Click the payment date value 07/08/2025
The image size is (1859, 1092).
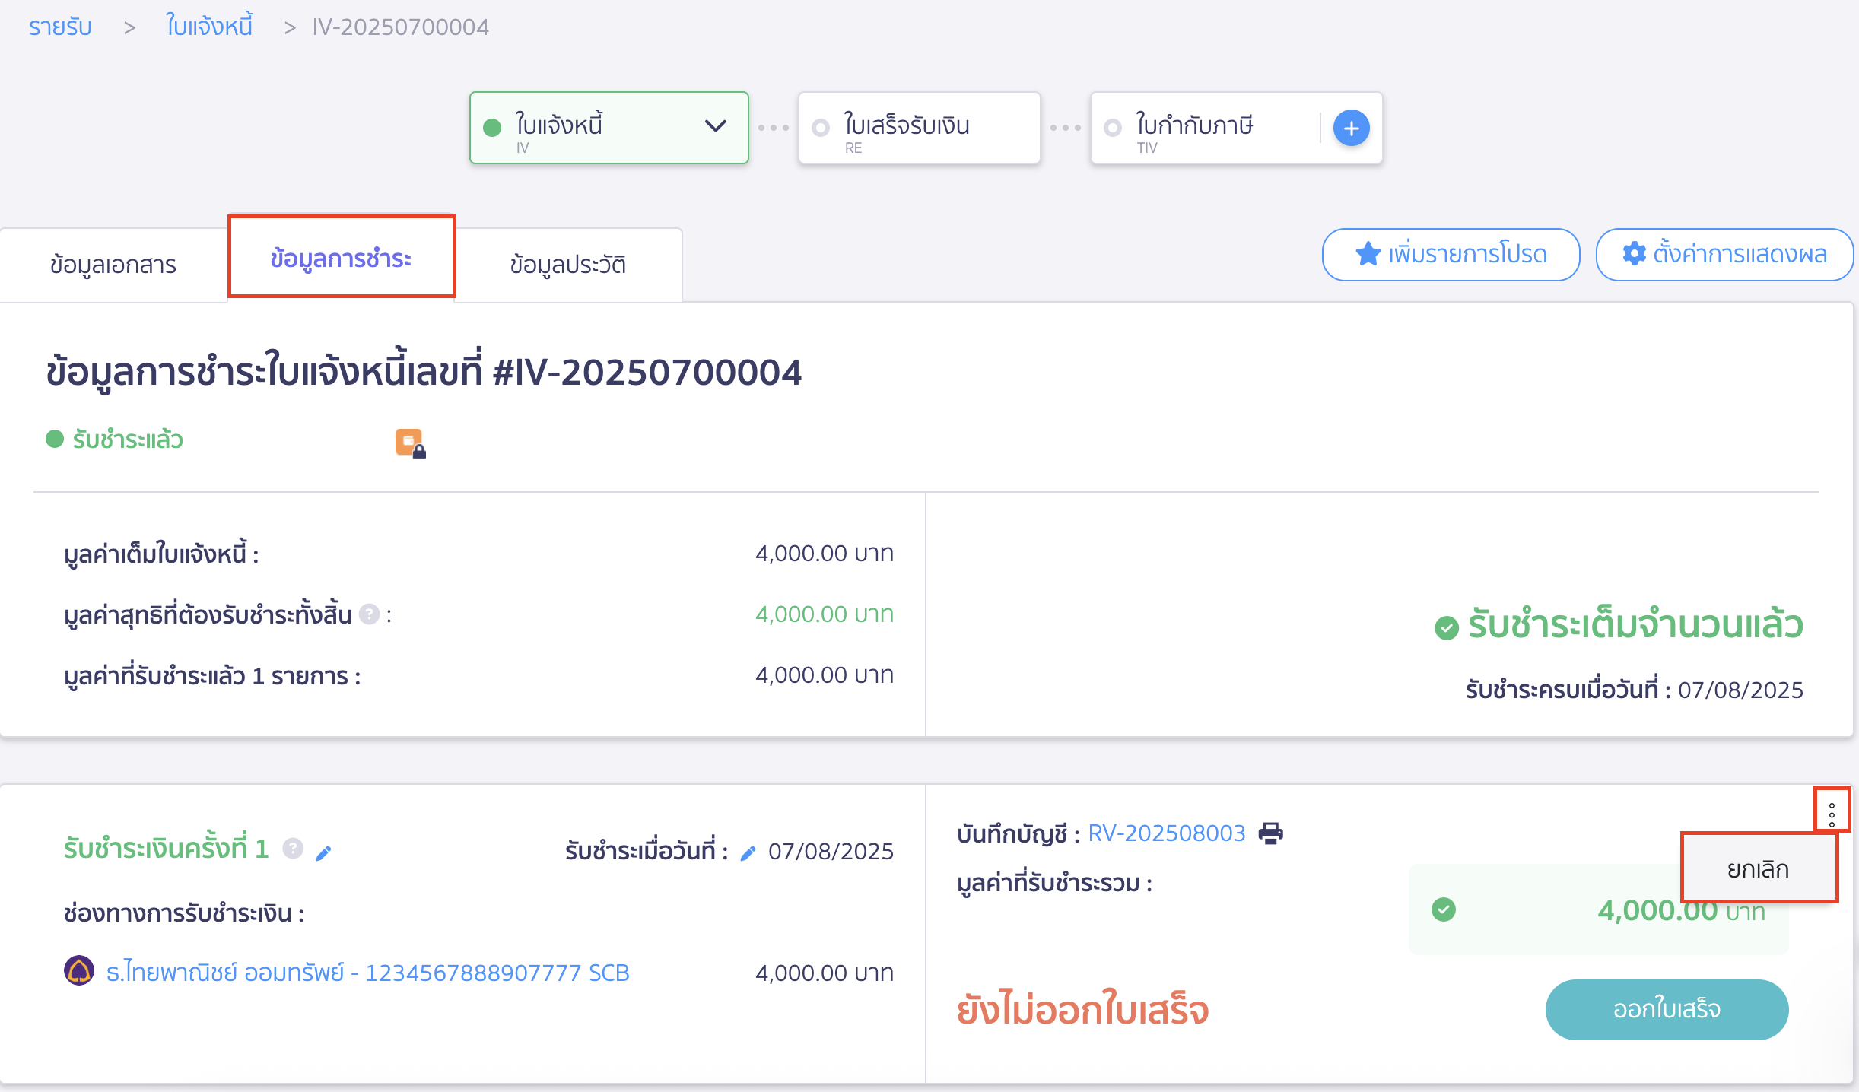tap(831, 851)
